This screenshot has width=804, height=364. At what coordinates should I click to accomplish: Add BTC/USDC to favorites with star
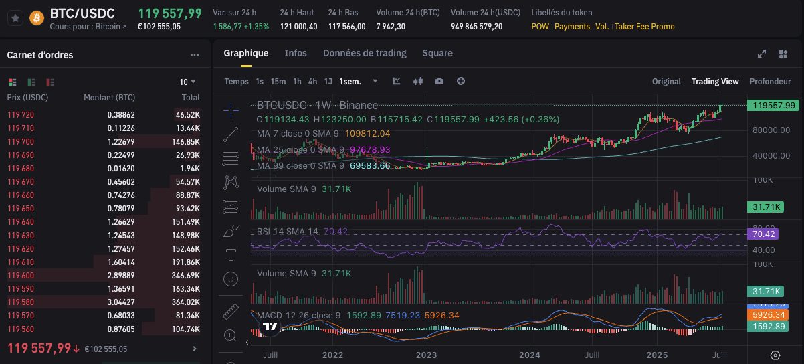[x=16, y=18]
